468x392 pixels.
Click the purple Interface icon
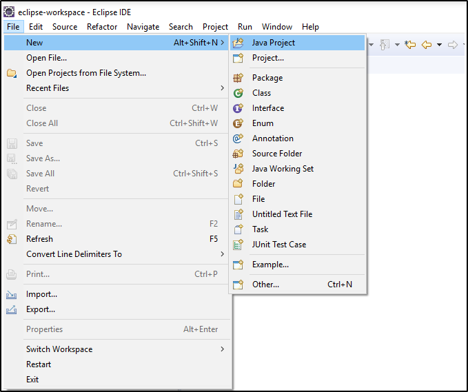pos(238,108)
